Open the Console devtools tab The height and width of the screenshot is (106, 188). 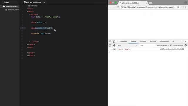point(133,42)
